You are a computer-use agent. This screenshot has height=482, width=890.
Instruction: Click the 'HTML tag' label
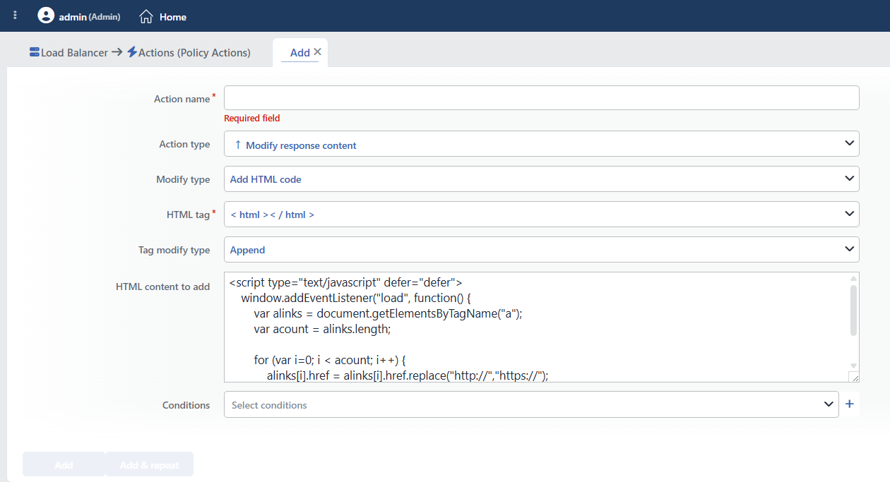[x=189, y=215]
